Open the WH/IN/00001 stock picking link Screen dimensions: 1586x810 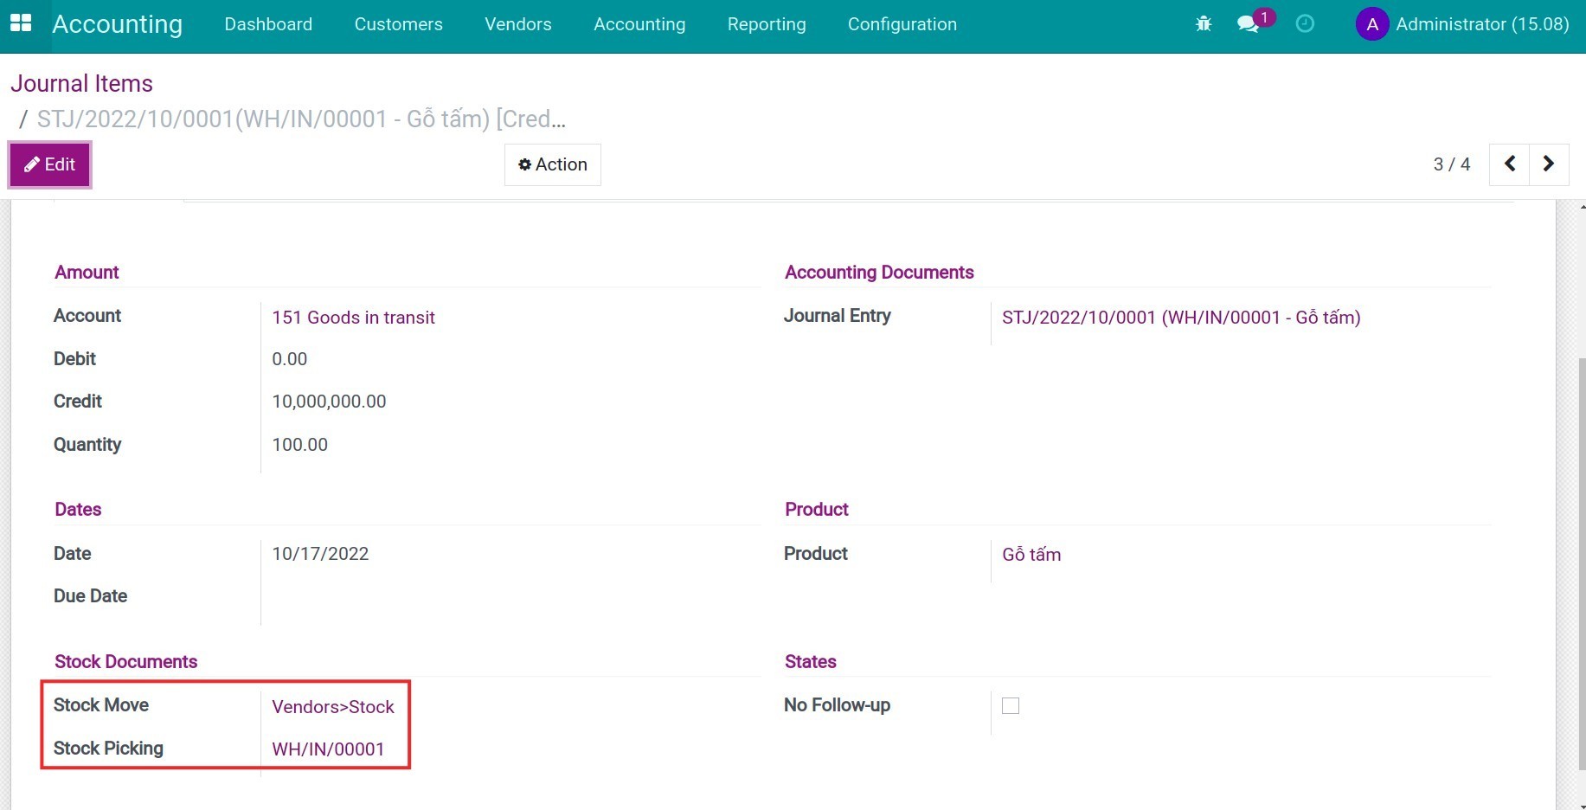[x=328, y=749]
